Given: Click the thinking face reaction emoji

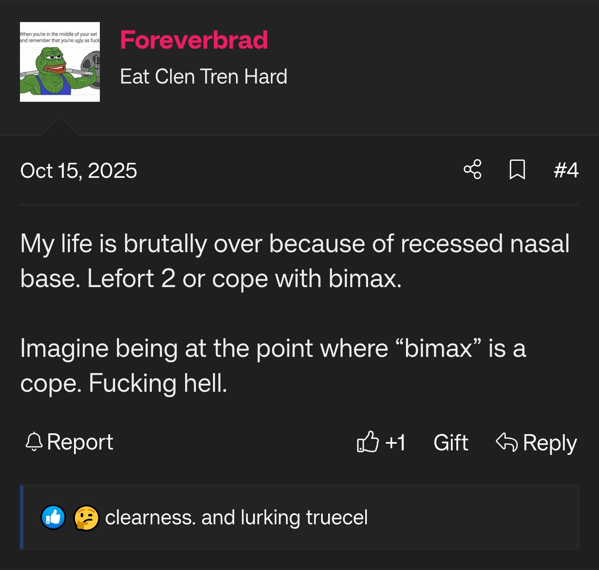Looking at the screenshot, I should 86,517.
